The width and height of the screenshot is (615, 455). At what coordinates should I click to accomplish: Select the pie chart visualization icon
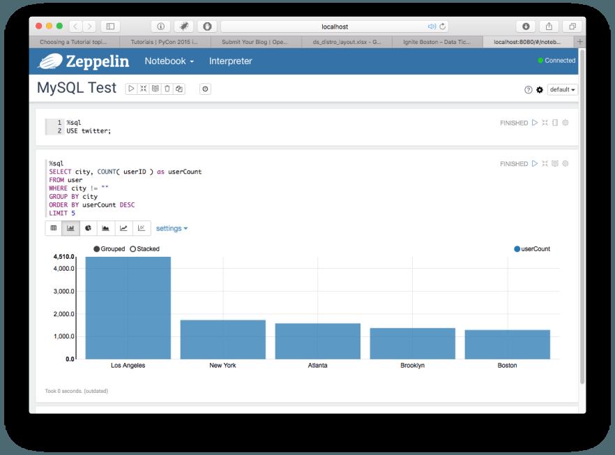point(89,228)
